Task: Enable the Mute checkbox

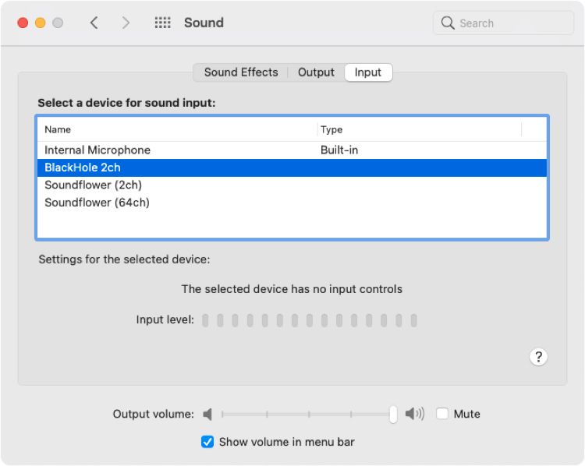Action: (442, 414)
